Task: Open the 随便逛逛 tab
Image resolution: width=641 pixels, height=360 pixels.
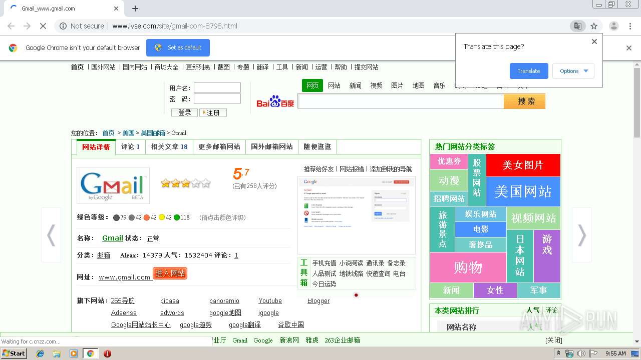Action: (317, 147)
